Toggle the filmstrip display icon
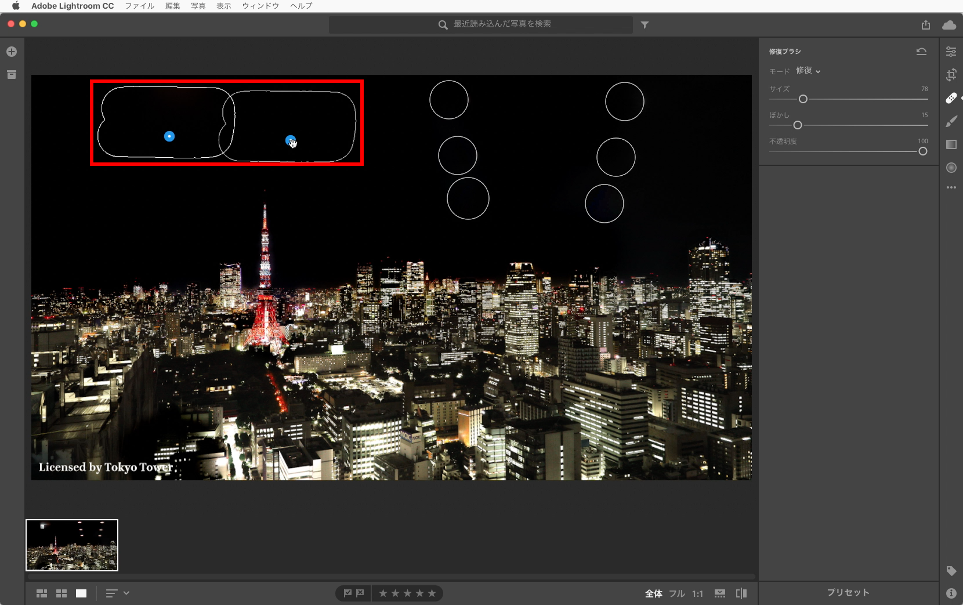 coord(720,593)
